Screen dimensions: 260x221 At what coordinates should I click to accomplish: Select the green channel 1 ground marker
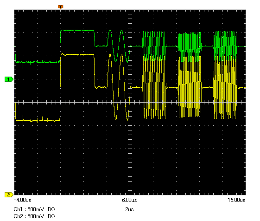[9, 79]
